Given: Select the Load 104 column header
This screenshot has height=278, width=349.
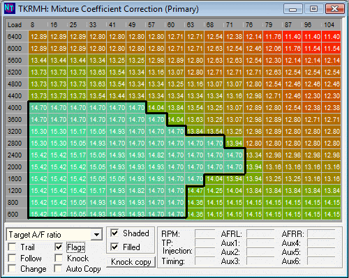Looking at the screenshot, I should coord(332,25).
